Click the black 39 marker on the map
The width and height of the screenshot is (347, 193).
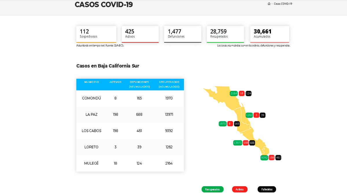pos(262,115)
